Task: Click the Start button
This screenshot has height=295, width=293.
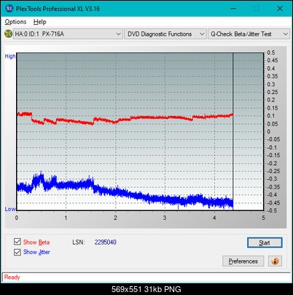Action: [x=265, y=242]
